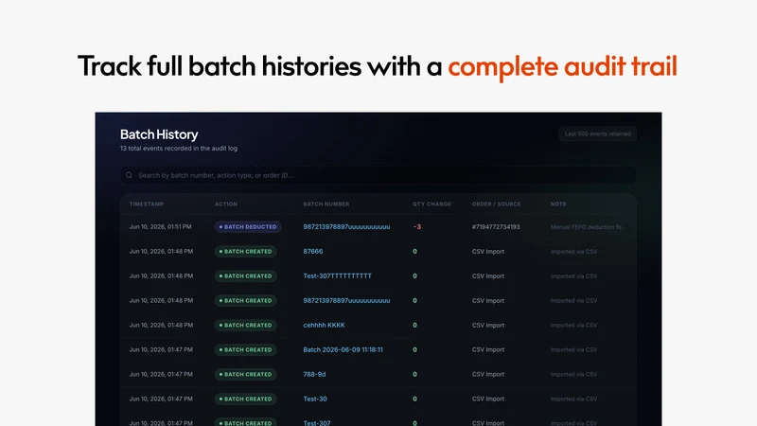Click the timestamp in the 788-9d row
Viewport: 757px width, 426px height.
click(161, 374)
